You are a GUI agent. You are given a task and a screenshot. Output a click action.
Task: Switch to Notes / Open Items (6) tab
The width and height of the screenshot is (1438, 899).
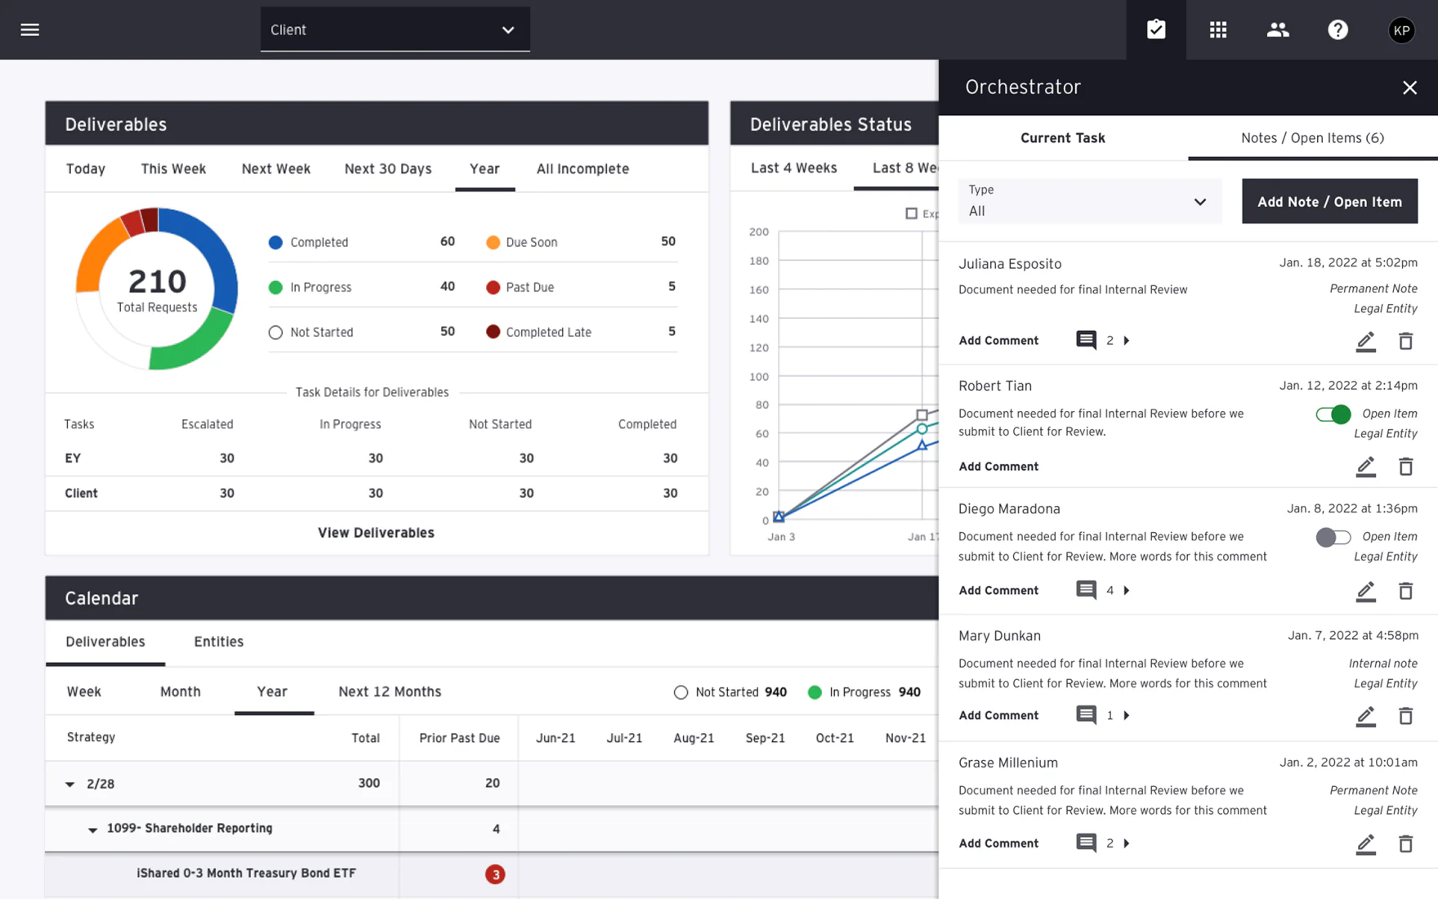[1312, 137]
